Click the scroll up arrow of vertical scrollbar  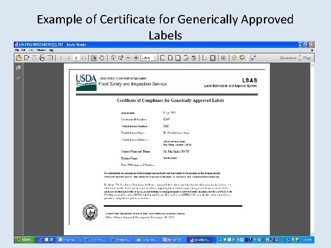pos(312,65)
